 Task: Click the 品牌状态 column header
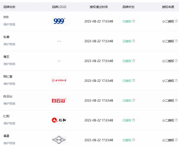tap(129, 7)
